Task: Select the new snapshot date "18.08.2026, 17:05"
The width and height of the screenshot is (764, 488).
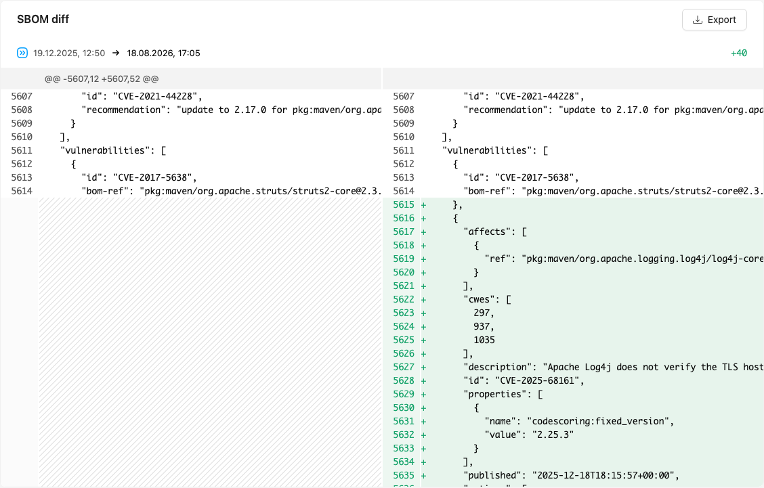Action: (x=164, y=53)
